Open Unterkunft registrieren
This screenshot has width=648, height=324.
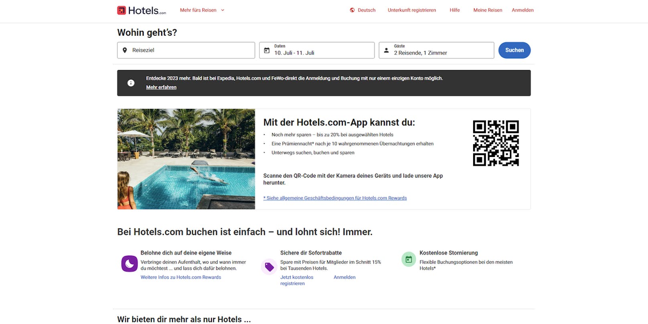tap(412, 10)
